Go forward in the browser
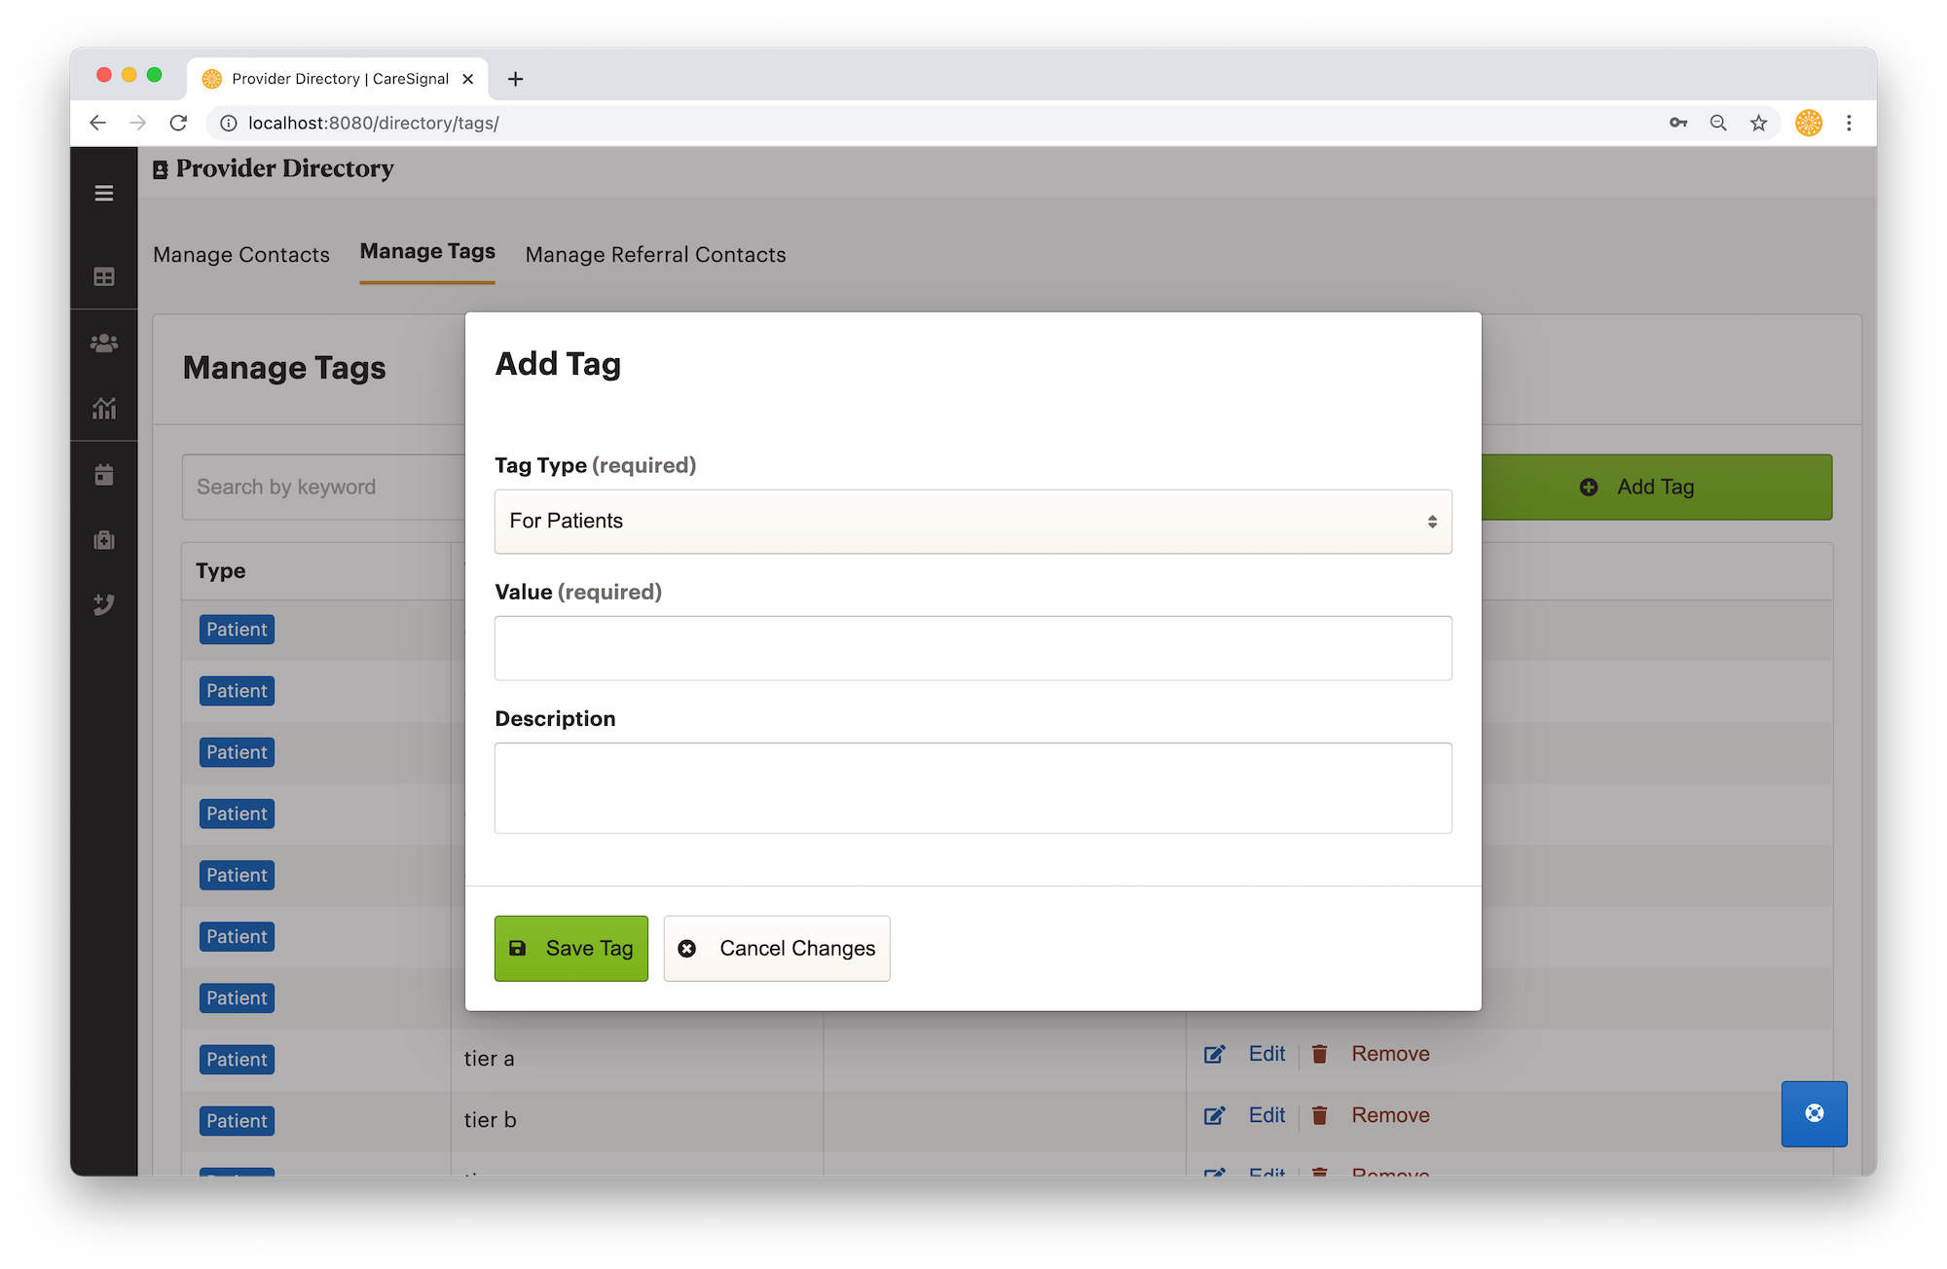The height and width of the screenshot is (1269, 1947). (x=138, y=123)
